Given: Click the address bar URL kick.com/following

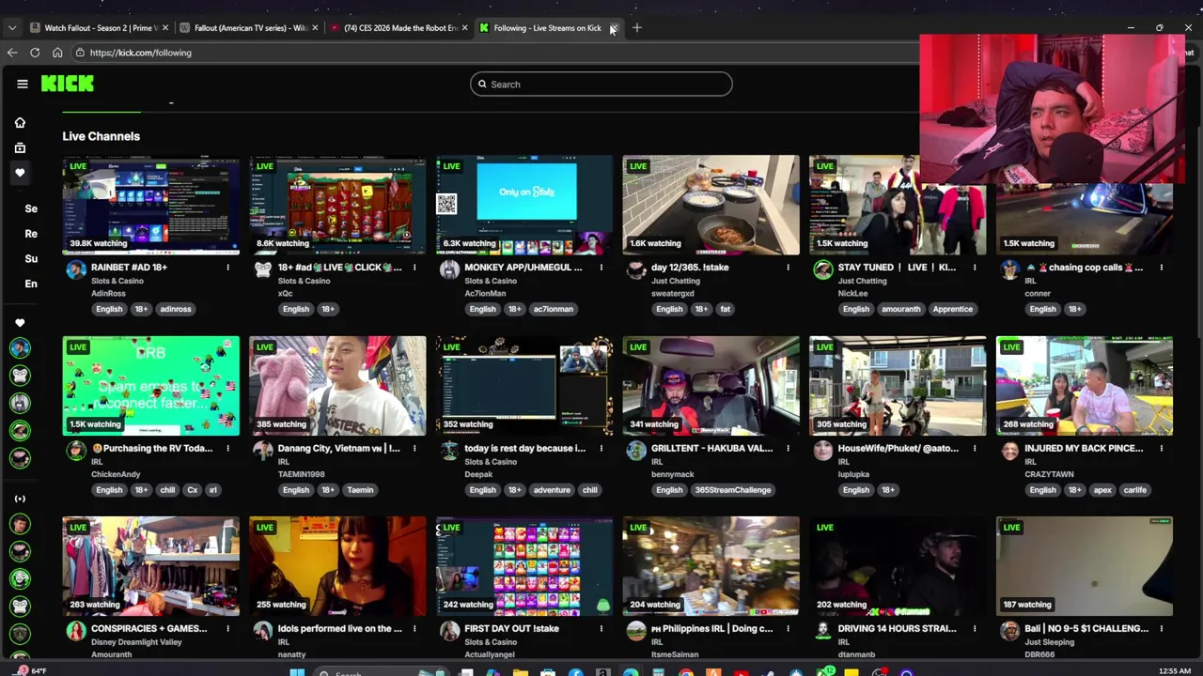Looking at the screenshot, I should tap(140, 53).
